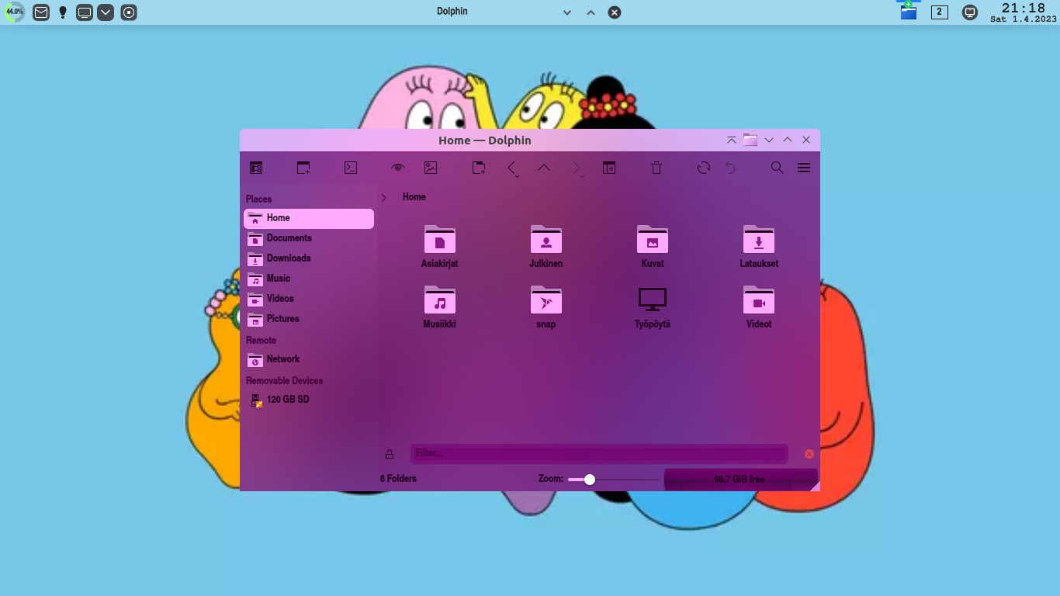Click the Places section header
Image resolution: width=1060 pixels, height=596 pixels.
(x=259, y=199)
